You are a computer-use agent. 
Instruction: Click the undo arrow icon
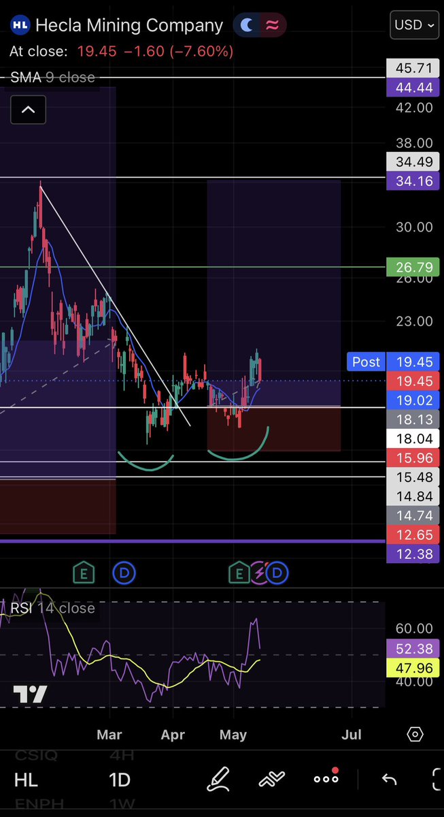coord(389,780)
